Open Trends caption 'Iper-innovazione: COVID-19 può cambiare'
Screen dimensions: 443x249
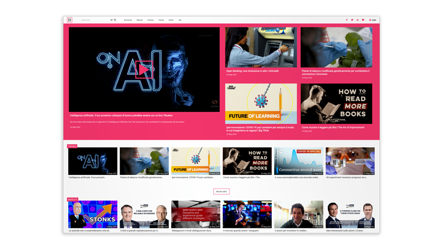(x=193, y=178)
